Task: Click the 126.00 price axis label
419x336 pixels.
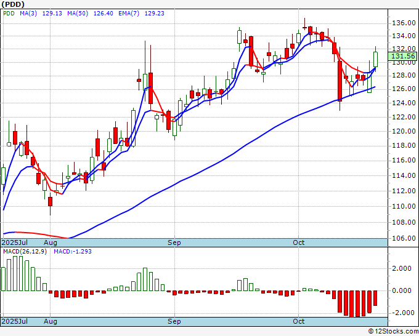Action: point(404,89)
